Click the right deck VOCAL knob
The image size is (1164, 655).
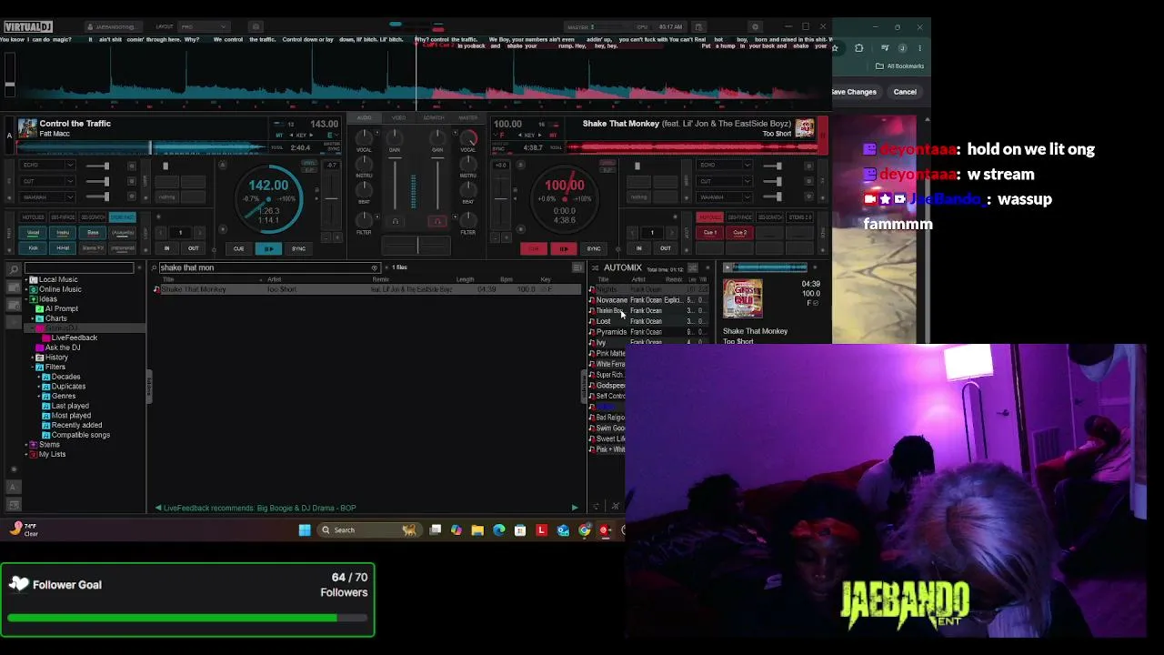(468, 136)
